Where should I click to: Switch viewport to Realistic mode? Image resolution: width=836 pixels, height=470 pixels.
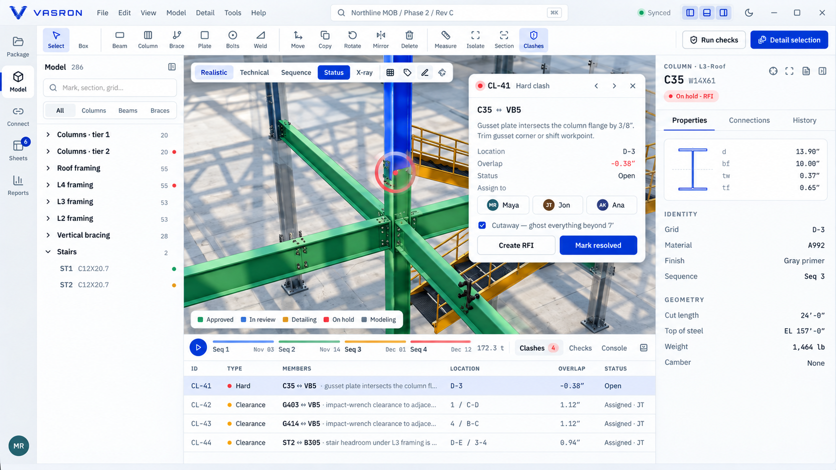(x=214, y=72)
